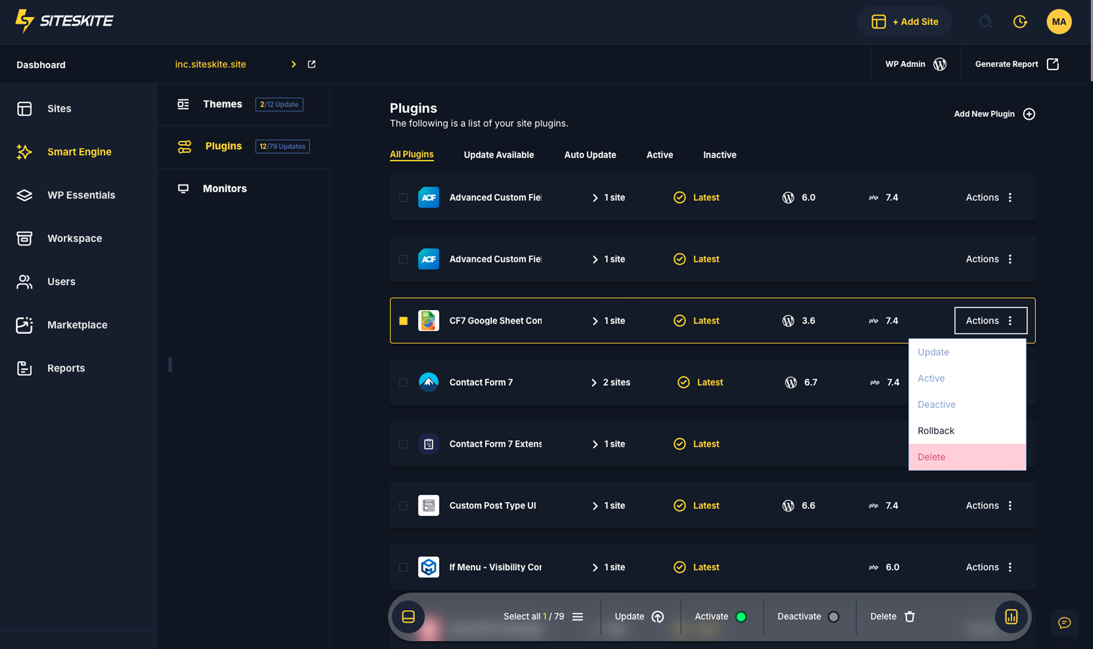Click the + Add Site button
This screenshot has width=1093, height=649.
tap(904, 21)
